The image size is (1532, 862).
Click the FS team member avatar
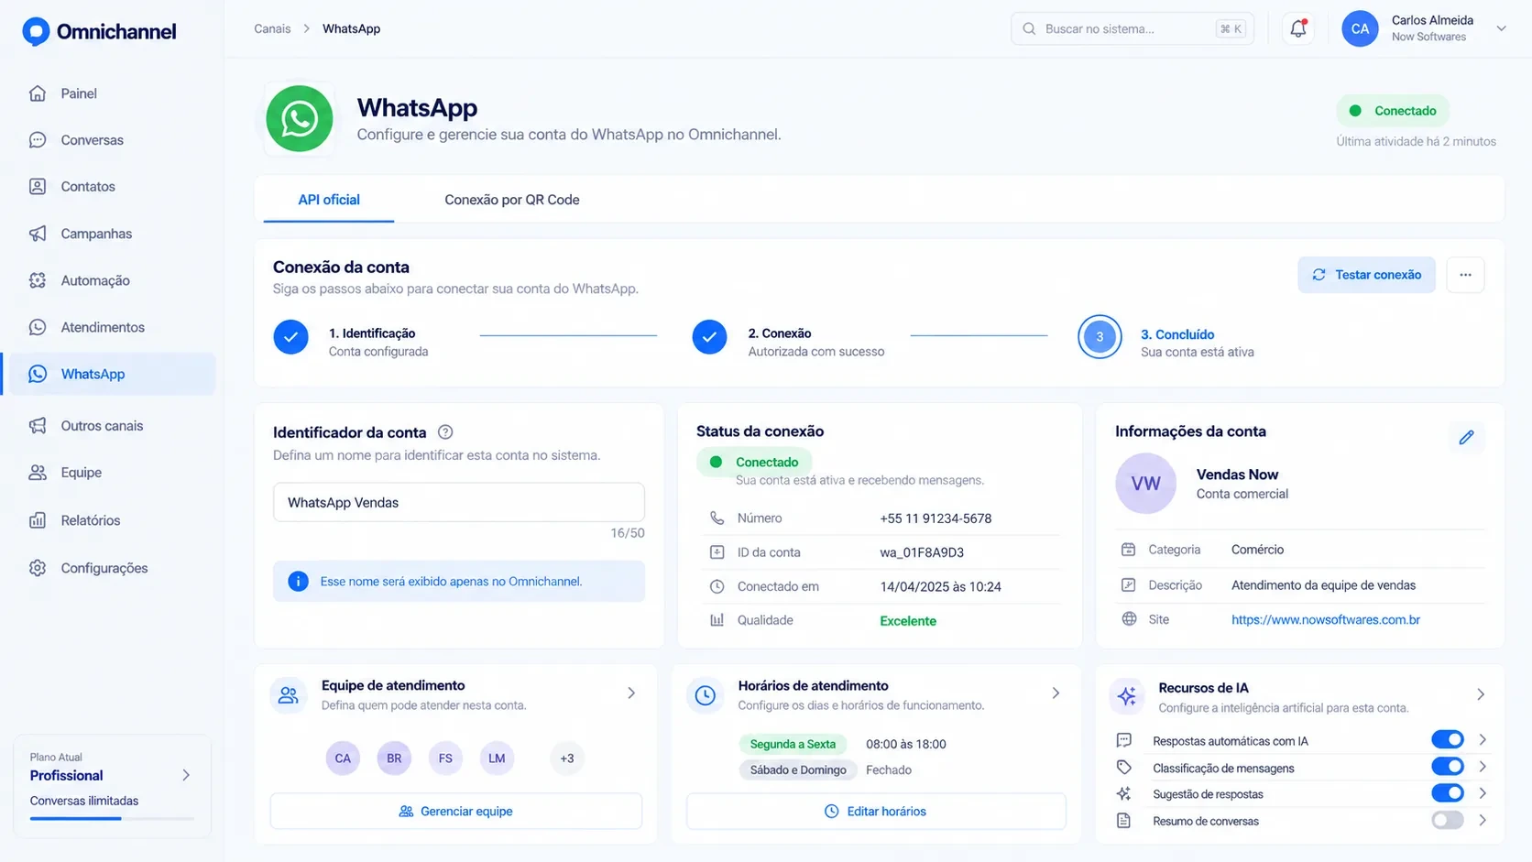point(445,758)
